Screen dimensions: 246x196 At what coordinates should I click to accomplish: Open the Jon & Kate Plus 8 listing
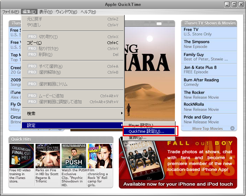coord(209,70)
